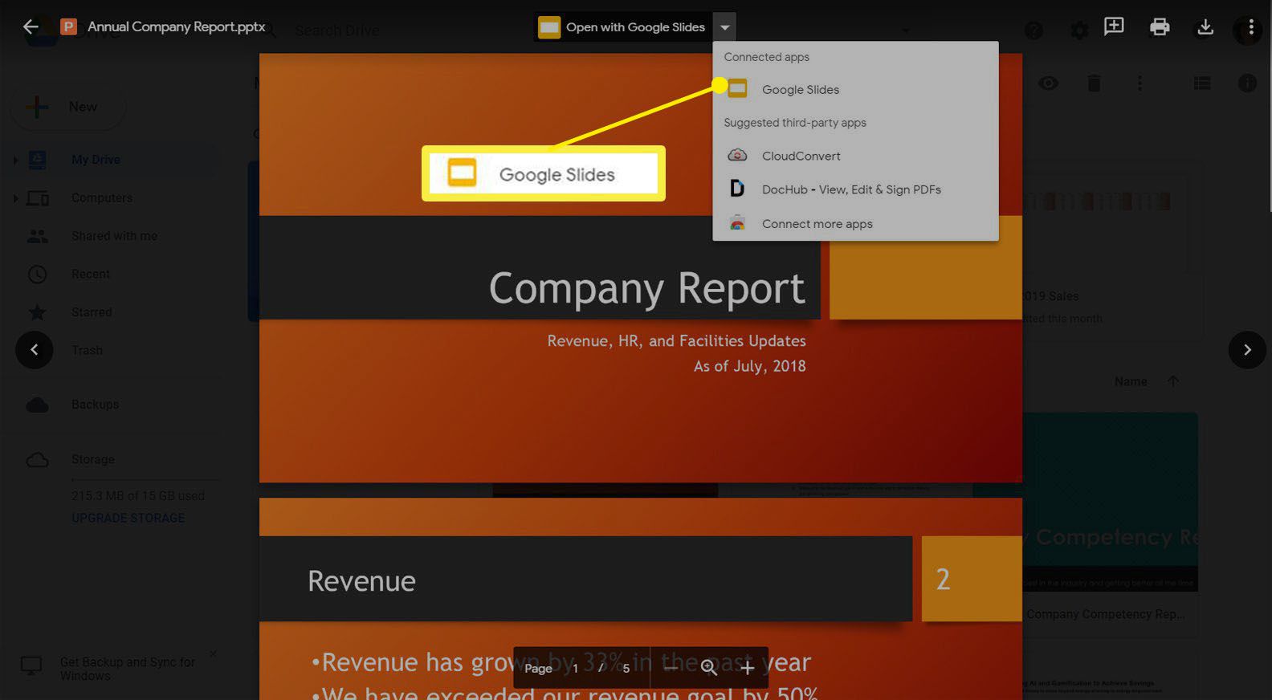Go to the previous file with the left arrow
The width and height of the screenshot is (1272, 700).
tap(35, 350)
